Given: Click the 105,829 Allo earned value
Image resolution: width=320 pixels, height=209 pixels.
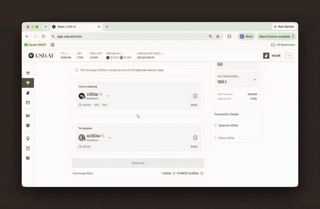Looking at the screenshot, I should tap(252, 94).
